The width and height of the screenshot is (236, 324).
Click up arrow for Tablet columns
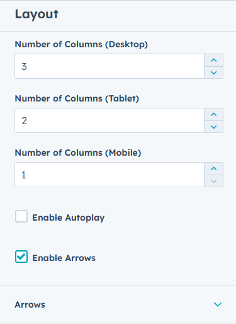point(213,115)
